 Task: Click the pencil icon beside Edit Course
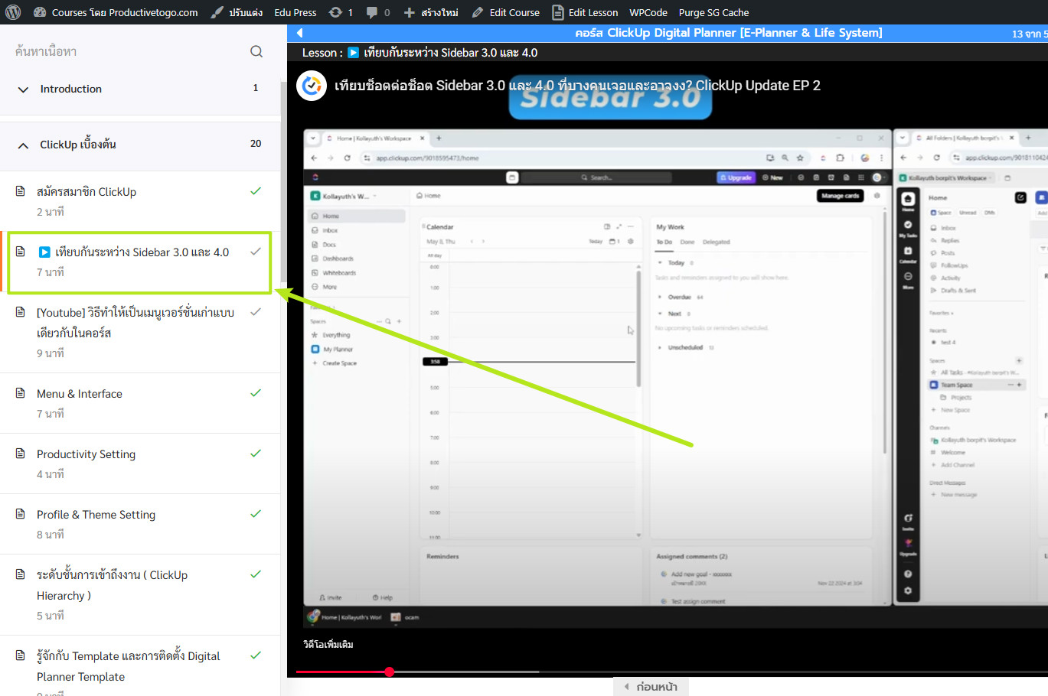478,12
